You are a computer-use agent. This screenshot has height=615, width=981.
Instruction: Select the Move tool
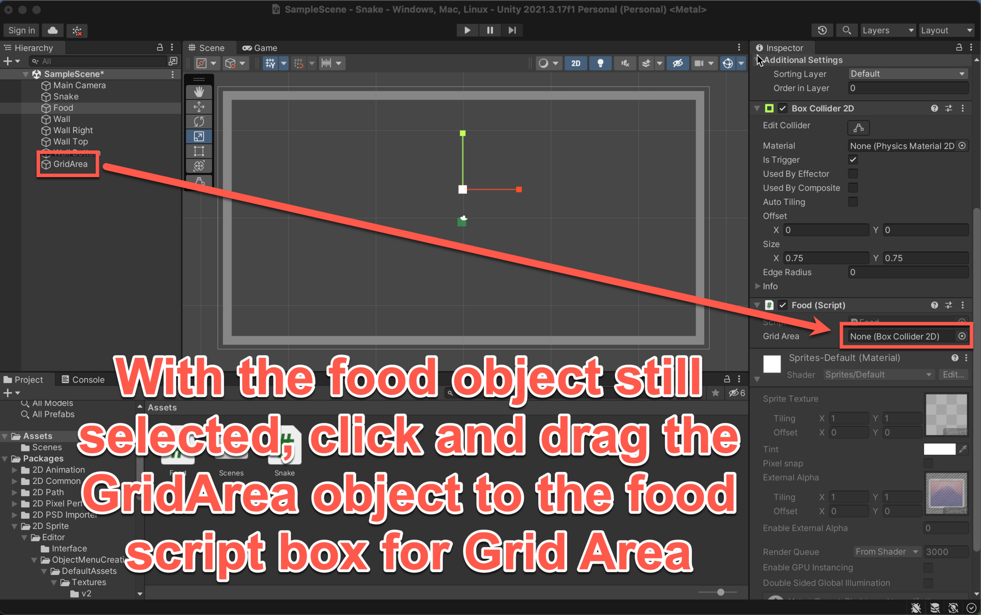(199, 107)
